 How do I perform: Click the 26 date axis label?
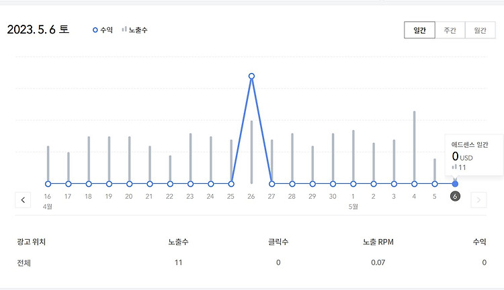tap(251, 196)
